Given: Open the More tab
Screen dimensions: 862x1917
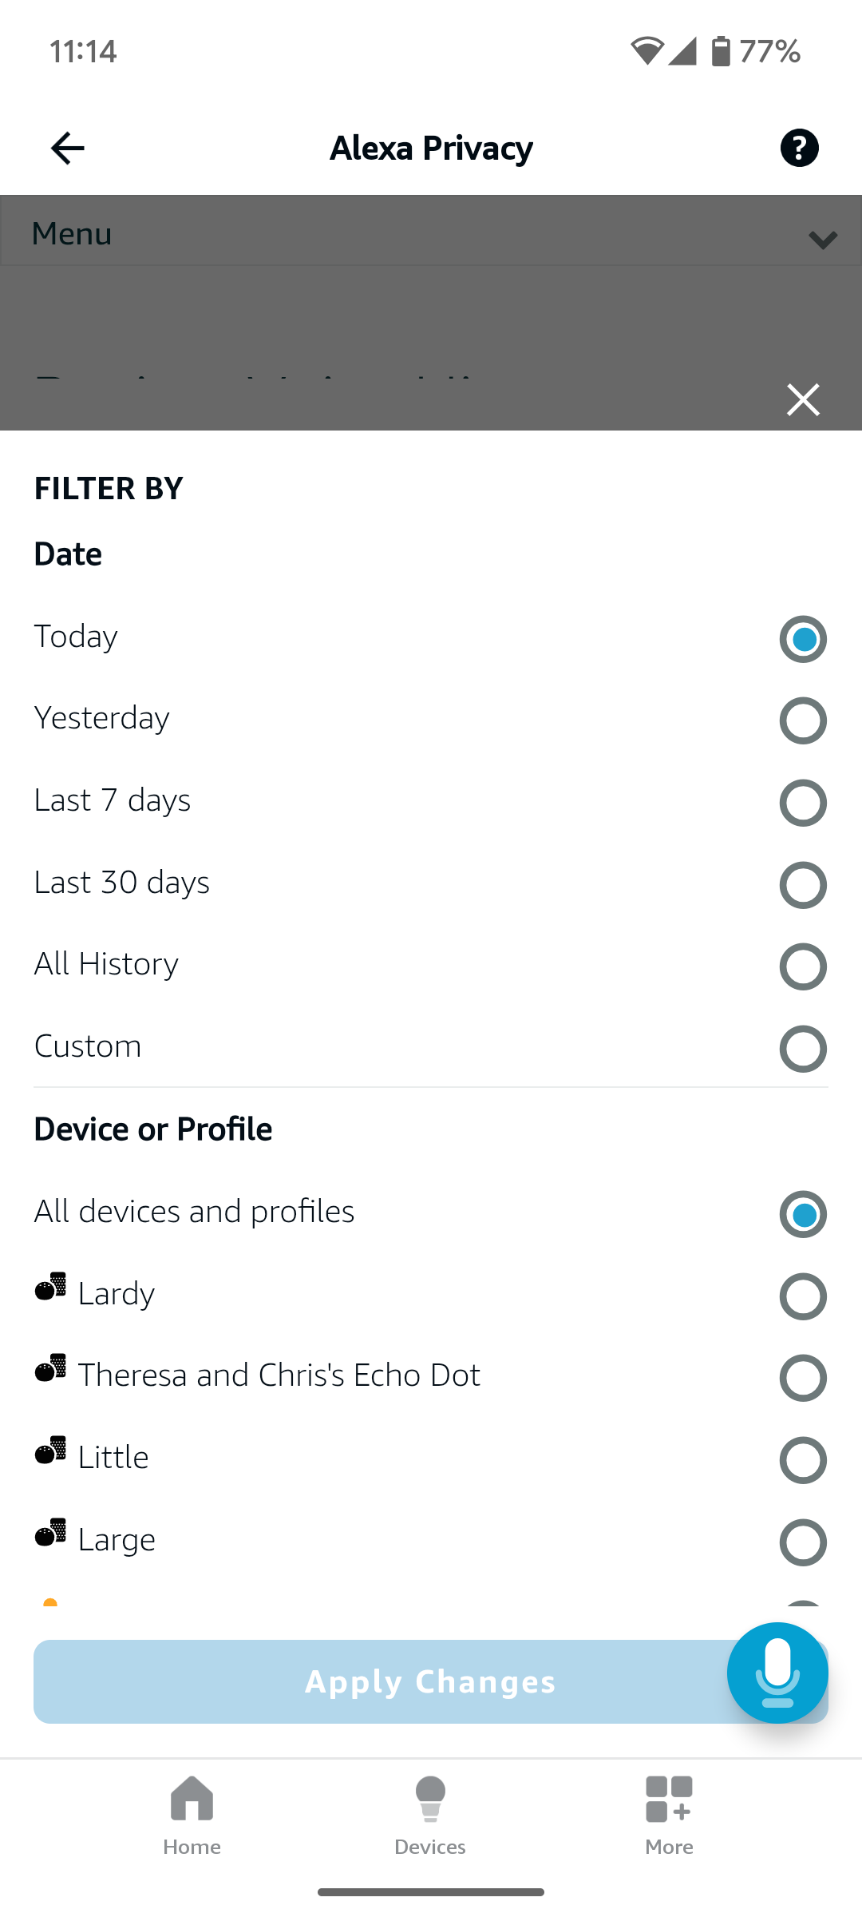Looking at the screenshot, I should point(669,1815).
